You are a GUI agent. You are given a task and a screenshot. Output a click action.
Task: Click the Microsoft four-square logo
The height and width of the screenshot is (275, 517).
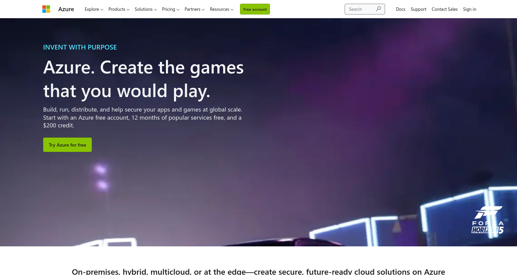point(46,9)
